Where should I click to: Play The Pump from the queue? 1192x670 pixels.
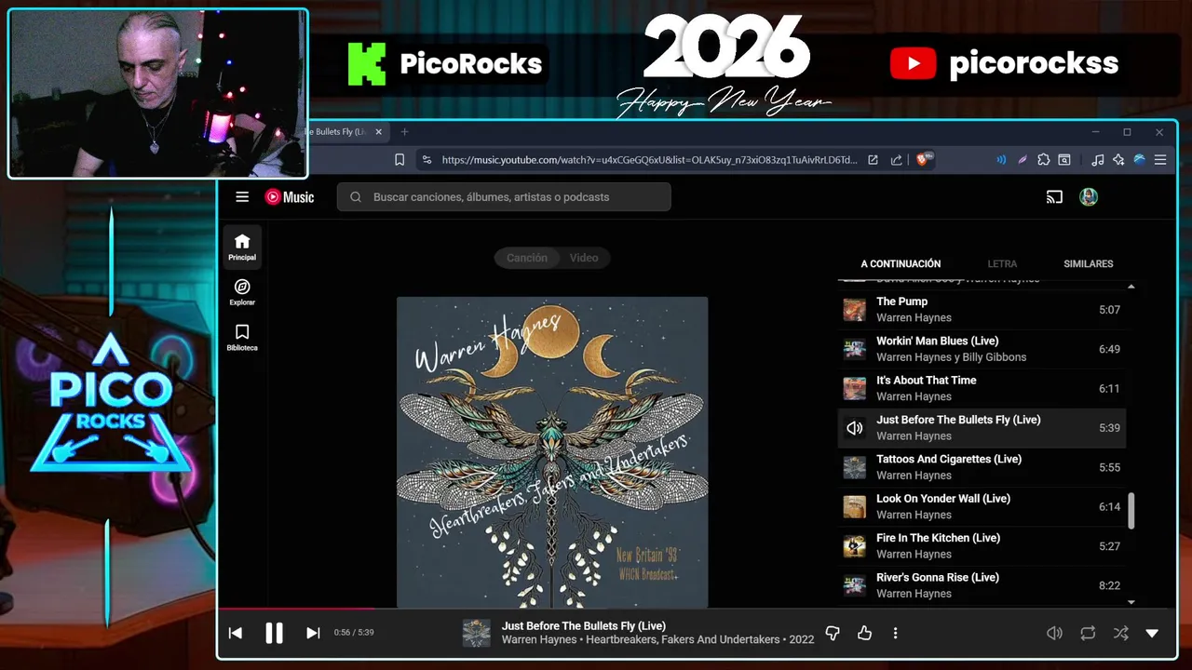click(x=982, y=310)
